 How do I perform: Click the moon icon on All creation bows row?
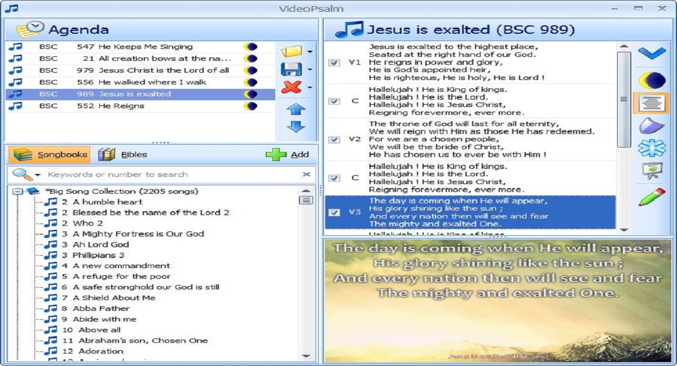click(250, 59)
